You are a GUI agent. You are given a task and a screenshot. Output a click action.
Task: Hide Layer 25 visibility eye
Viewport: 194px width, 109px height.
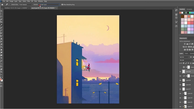point(180,85)
